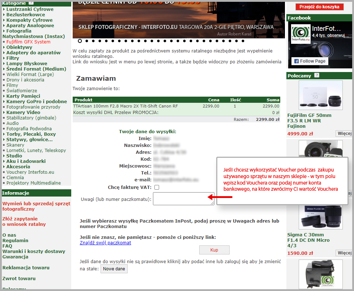
Task: Open the O nas page
Action: (x=9, y=235)
